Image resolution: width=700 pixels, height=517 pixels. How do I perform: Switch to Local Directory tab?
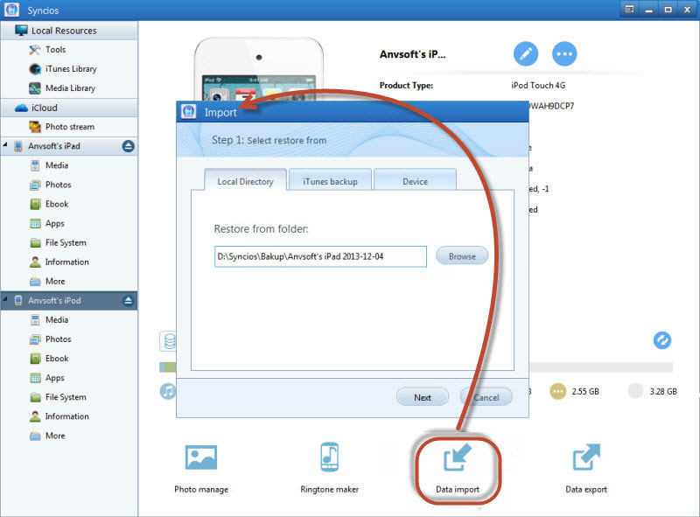point(245,180)
